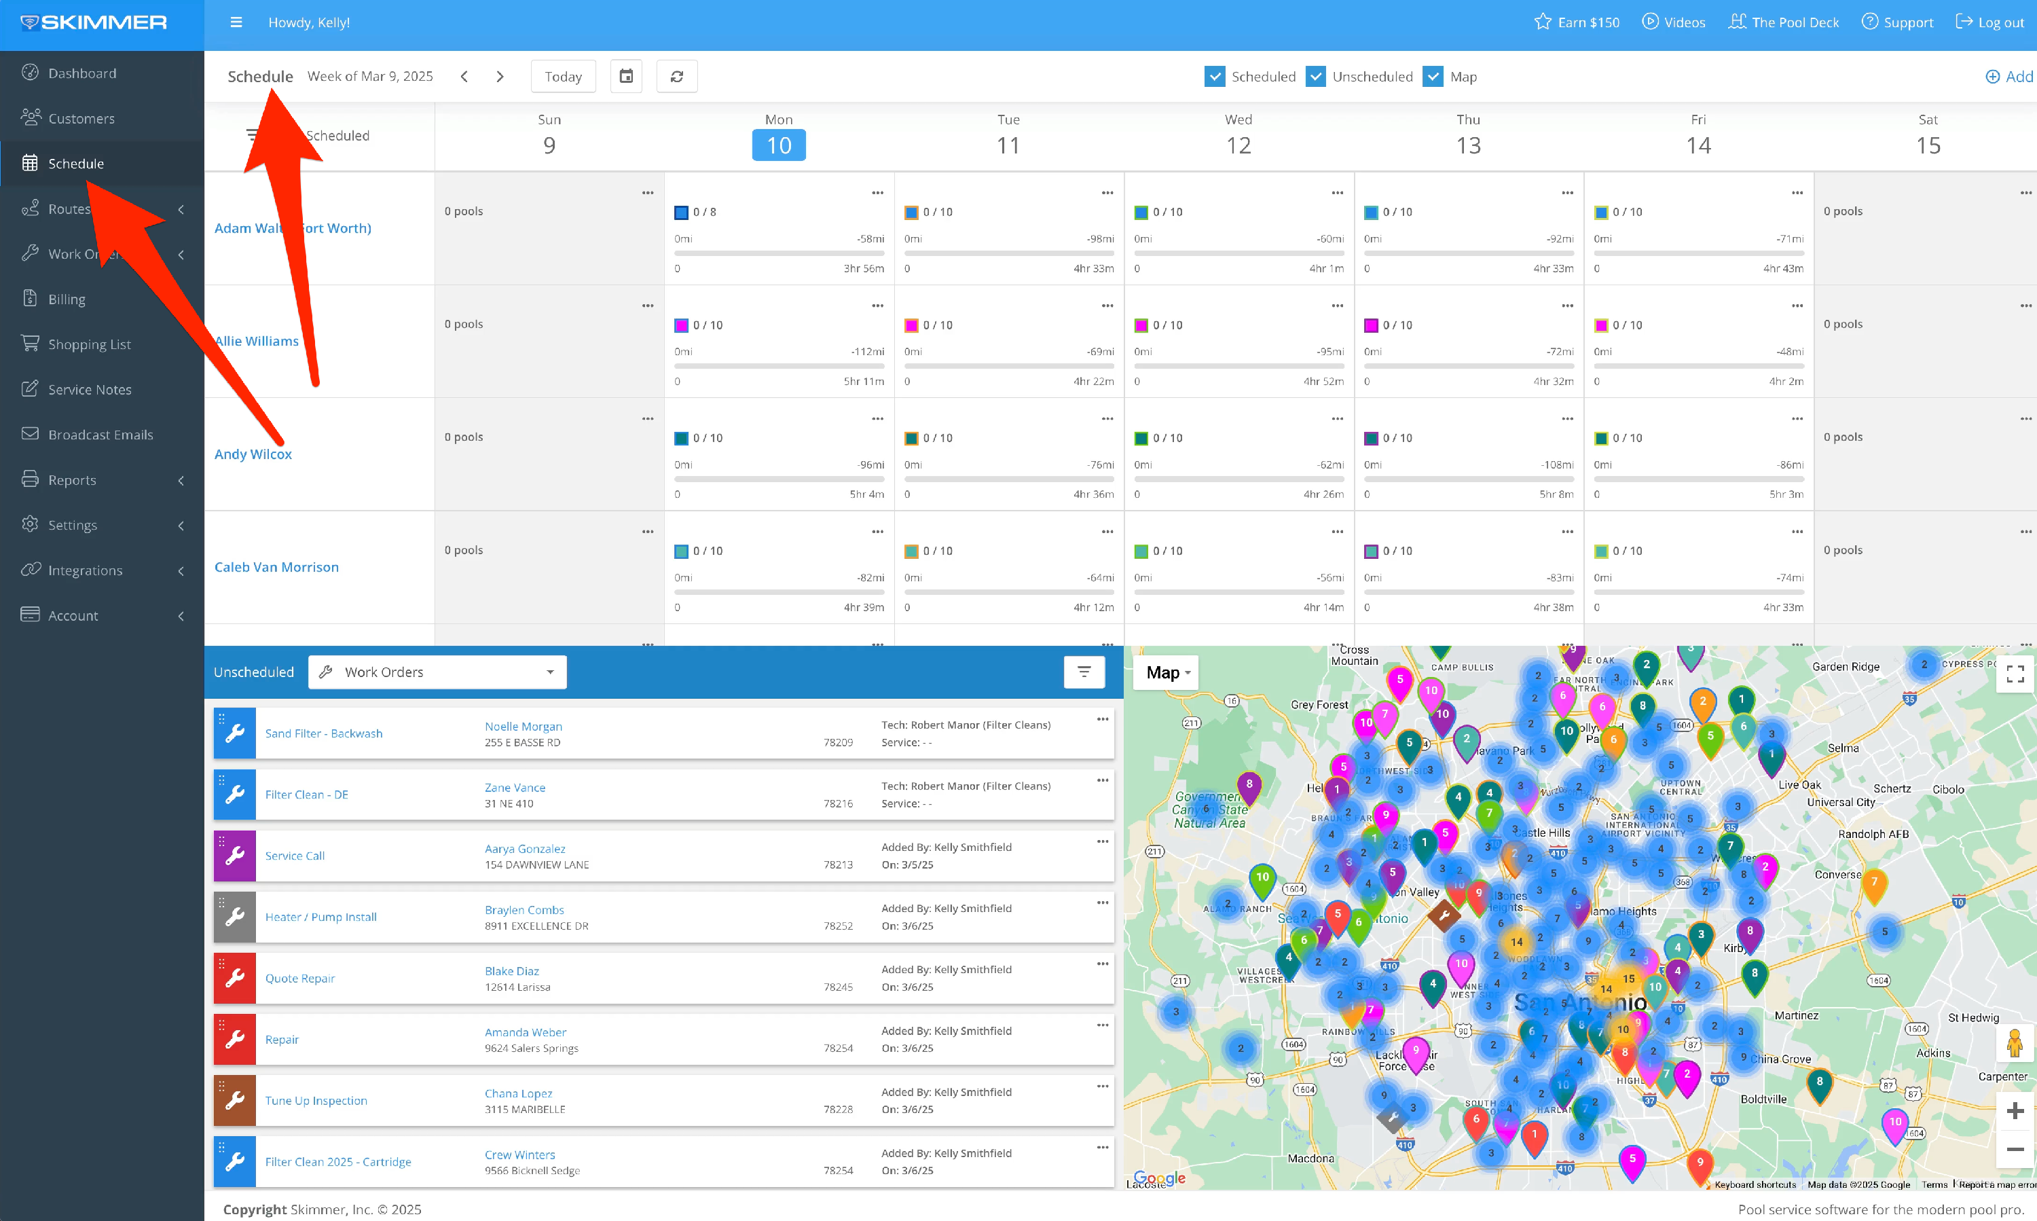Click the hamburger menu icon

(236, 22)
